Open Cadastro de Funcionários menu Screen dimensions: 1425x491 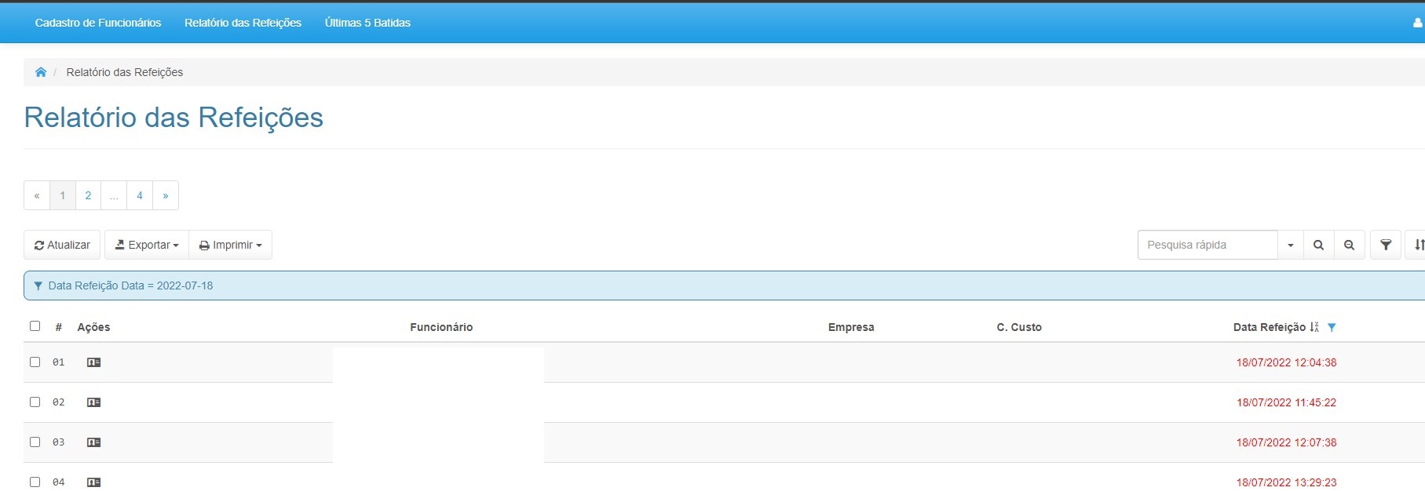point(98,23)
